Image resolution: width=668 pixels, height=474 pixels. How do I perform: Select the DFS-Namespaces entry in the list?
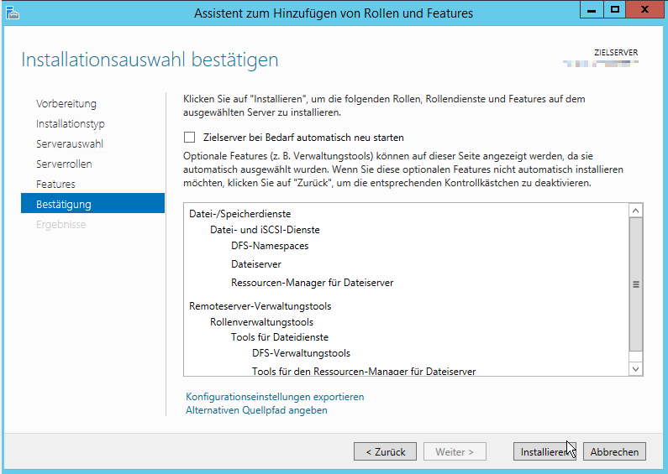click(x=270, y=246)
